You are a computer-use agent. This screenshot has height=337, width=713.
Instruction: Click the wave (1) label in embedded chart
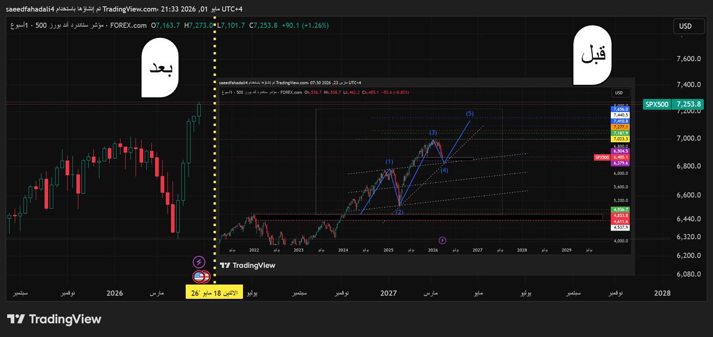click(x=389, y=161)
